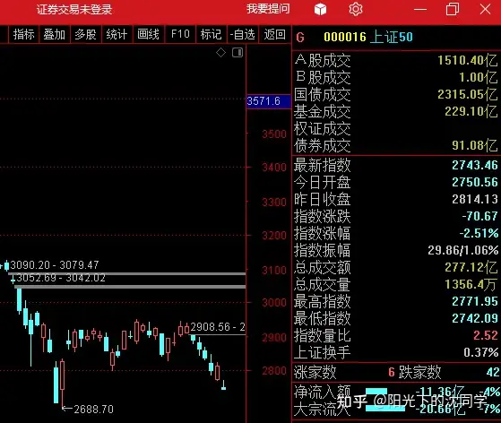Open the settings gear icon
This screenshot has width=501, height=423.
(355, 9)
